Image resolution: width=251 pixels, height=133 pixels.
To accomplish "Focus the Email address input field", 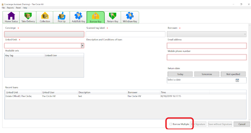I will tap(207, 46).
